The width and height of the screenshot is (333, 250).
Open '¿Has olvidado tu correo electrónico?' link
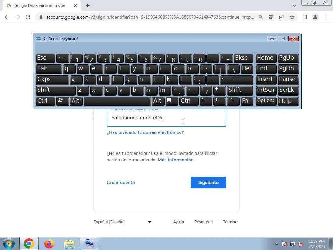coord(145,132)
